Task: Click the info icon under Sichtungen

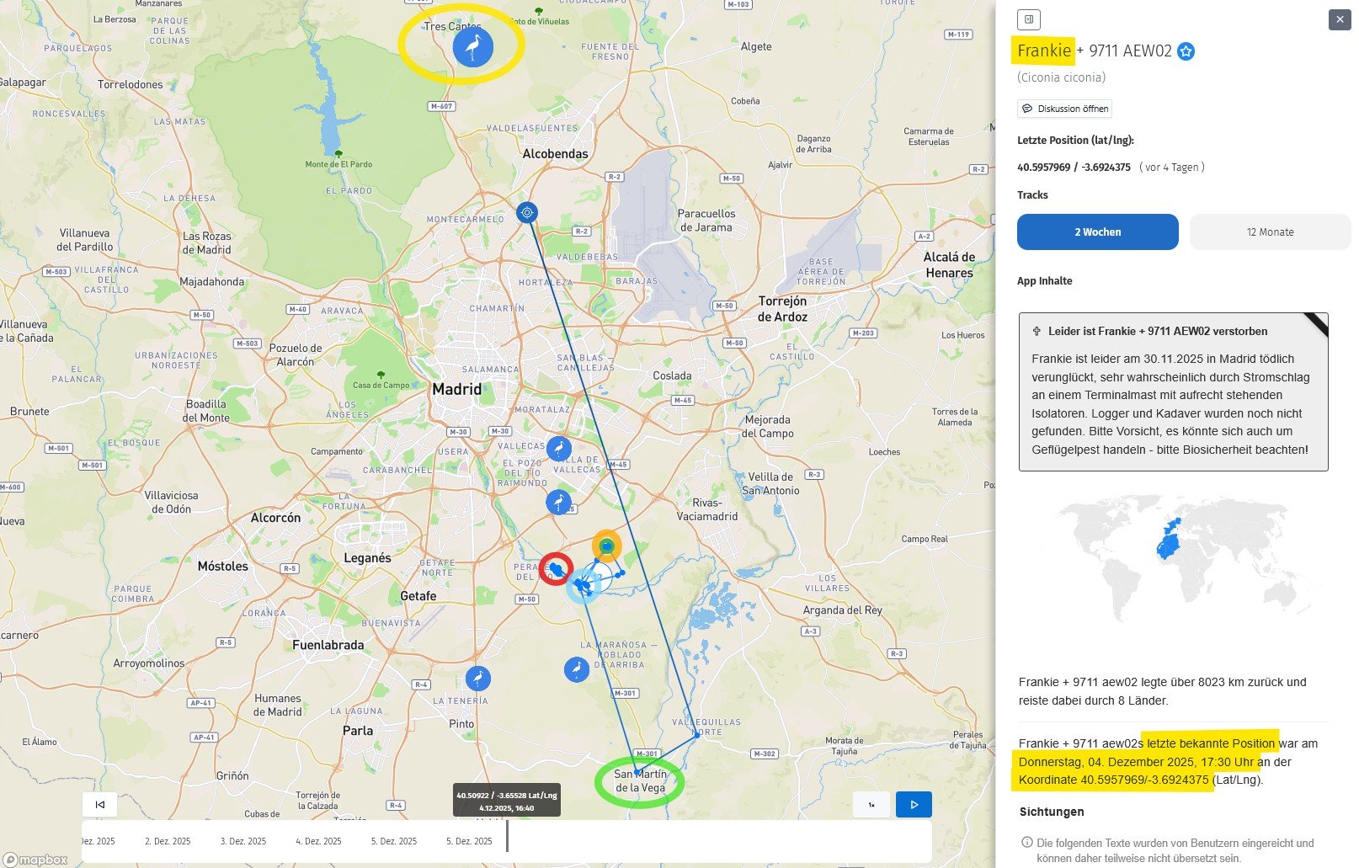Action: (1026, 842)
